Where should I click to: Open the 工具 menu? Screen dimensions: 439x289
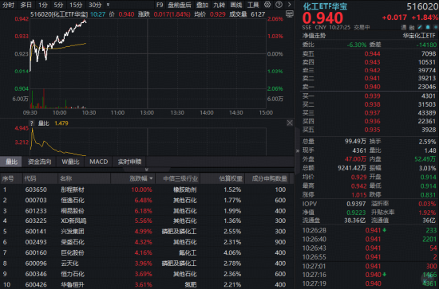point(253,5)
